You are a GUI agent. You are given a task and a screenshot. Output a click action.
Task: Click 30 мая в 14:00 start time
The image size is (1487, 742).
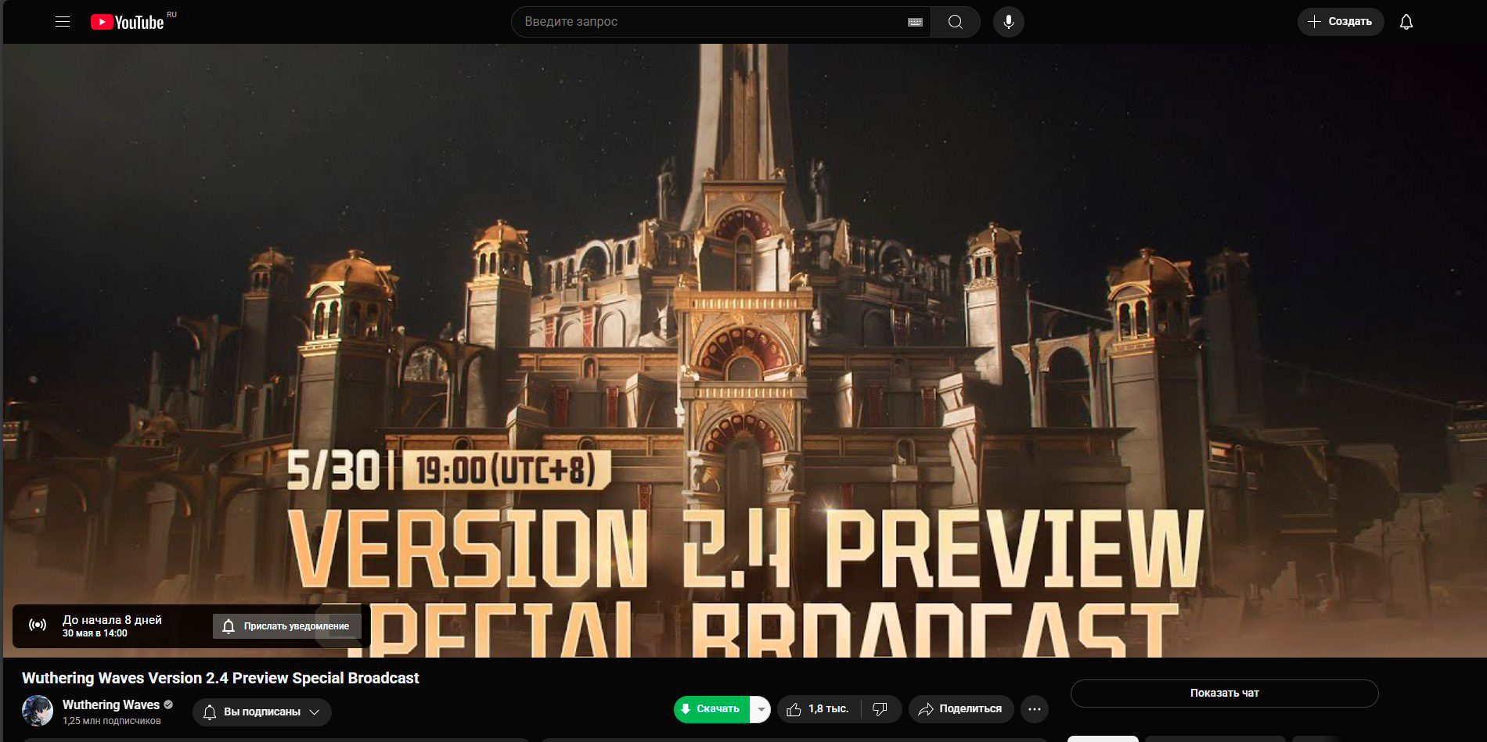pos(95,633)
